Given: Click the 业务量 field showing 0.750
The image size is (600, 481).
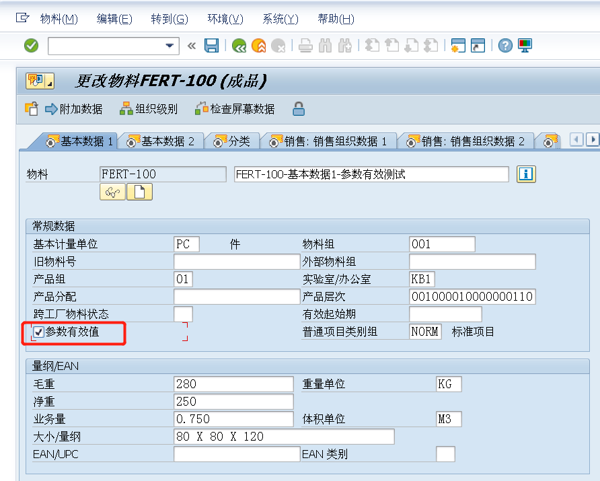Looking at the screenshot, I should pos(233,419).
